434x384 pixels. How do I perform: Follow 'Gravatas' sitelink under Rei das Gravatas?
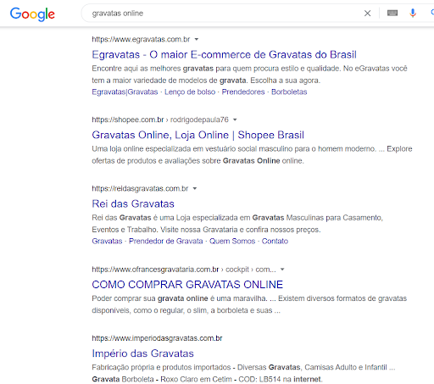(107, 241)
